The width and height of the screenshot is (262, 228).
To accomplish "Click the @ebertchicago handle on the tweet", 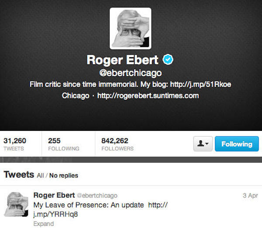I will [97, 195].
